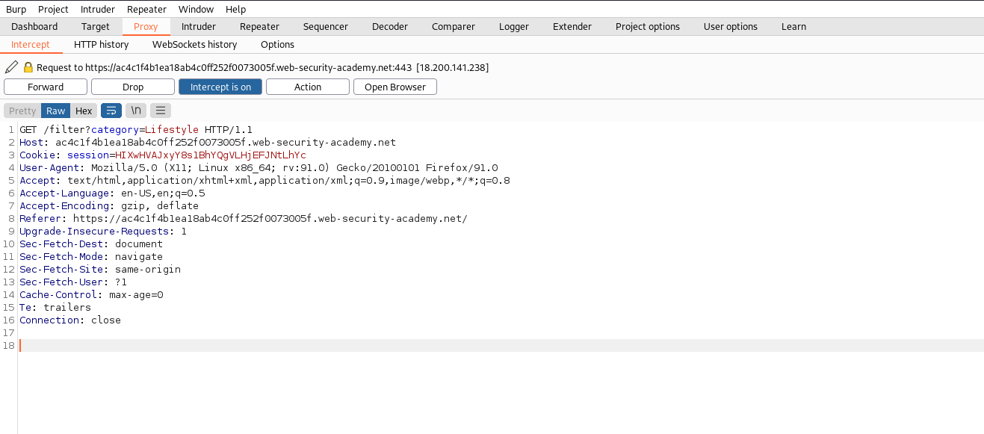
Task: Click the pencil edit target icon
Action: coord(11,67)
